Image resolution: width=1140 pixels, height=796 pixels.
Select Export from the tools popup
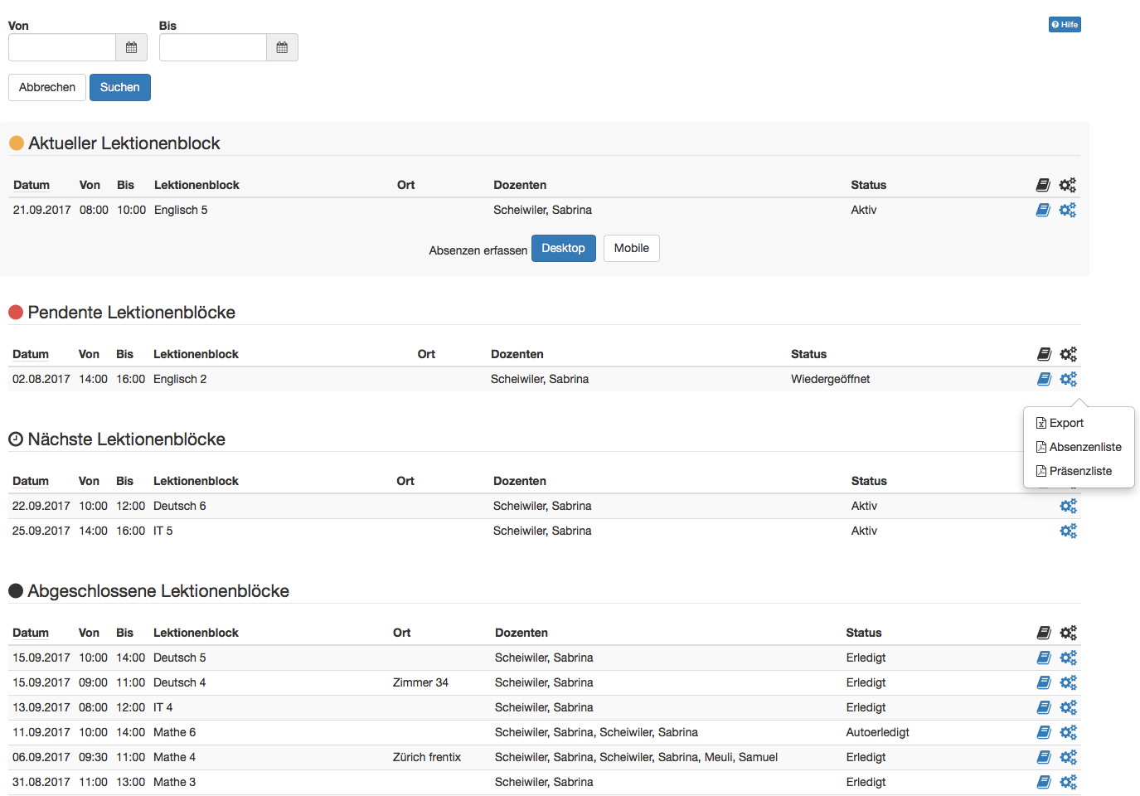[x=1065, y=423]
